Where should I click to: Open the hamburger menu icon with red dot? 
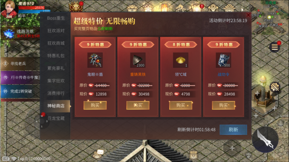coord(275,47)
